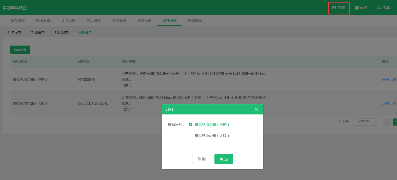397x180 pixels.
Task: Click 硬件ID column header
Action: tap(84, 62)
